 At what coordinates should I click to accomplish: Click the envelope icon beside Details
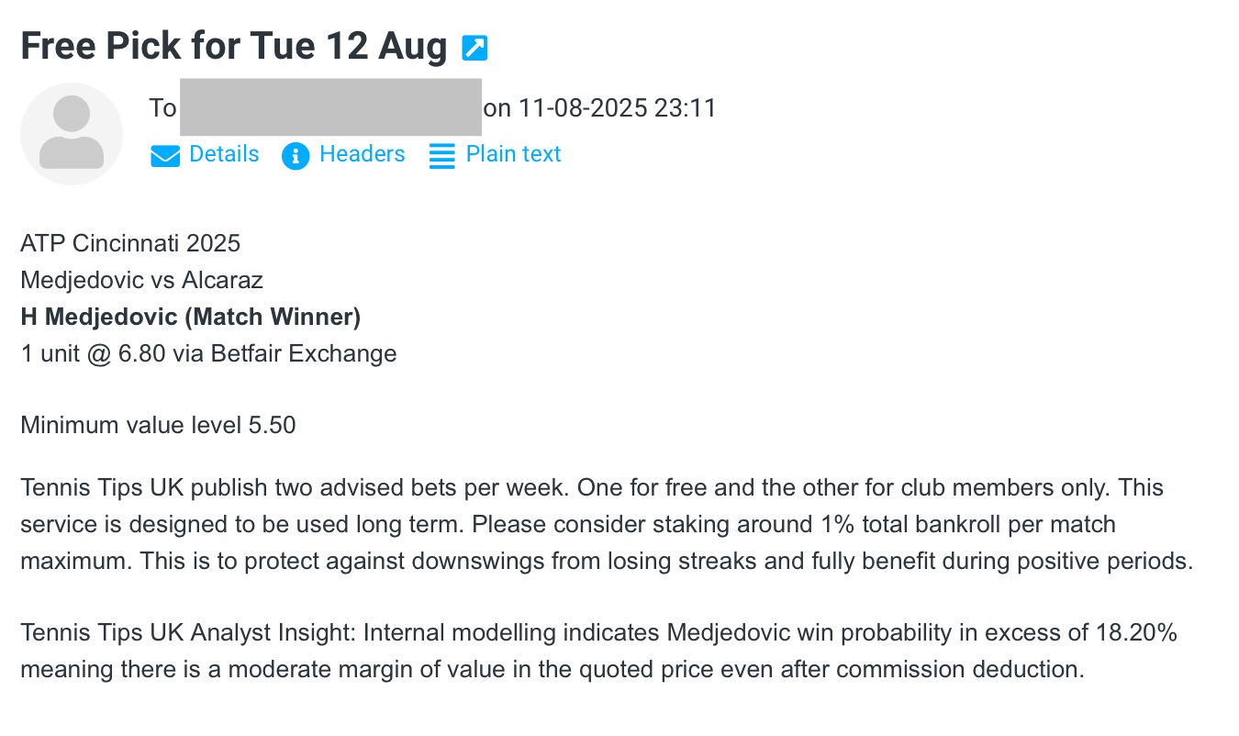click(165, 155)
